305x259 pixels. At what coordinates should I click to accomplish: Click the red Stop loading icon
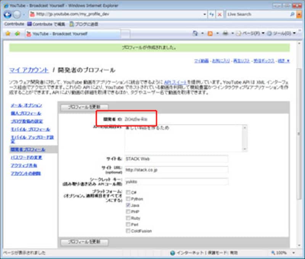pyautogui.click(x=220, y=14)
